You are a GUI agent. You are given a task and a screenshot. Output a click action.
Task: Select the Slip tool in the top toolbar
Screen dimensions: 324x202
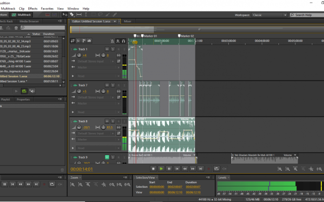[x=79, y=15]
